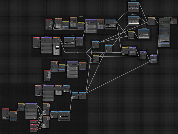
Task: Click the Surface socket on Material Output node
Action: [x=171, y=21]
